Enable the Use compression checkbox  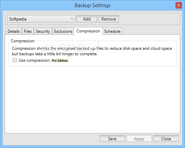coord(15,60)
